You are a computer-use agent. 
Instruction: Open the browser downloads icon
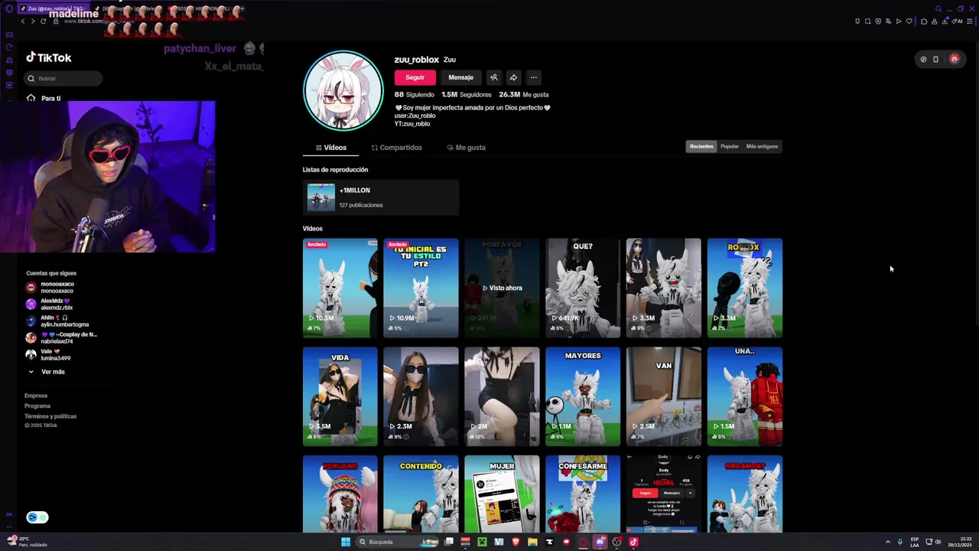tap(945, 21)
